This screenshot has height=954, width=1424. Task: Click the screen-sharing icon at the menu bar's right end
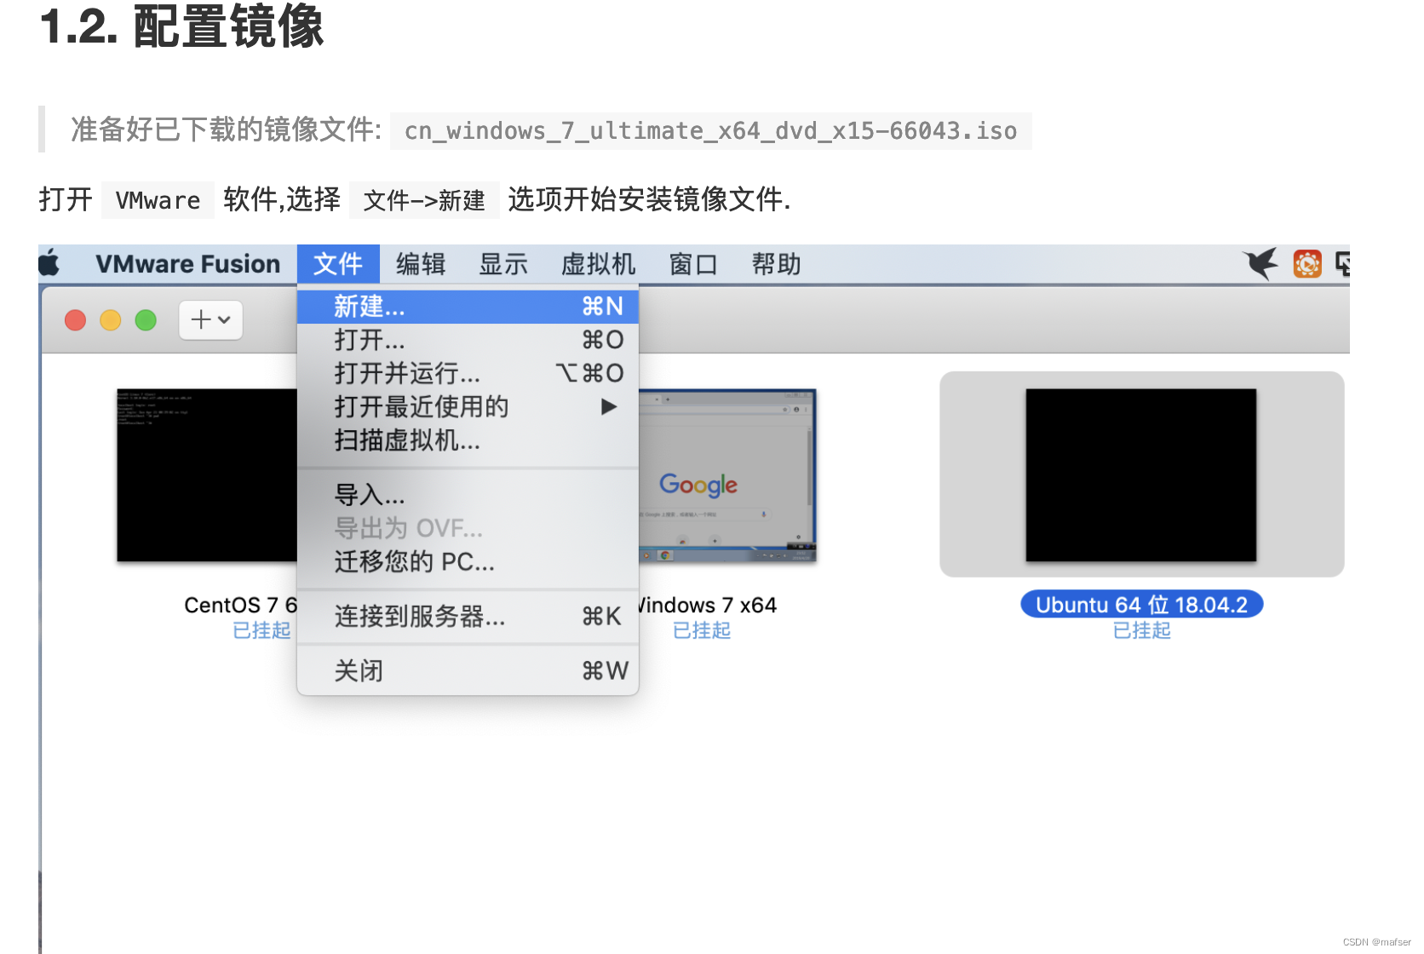tap(1343, 264)
